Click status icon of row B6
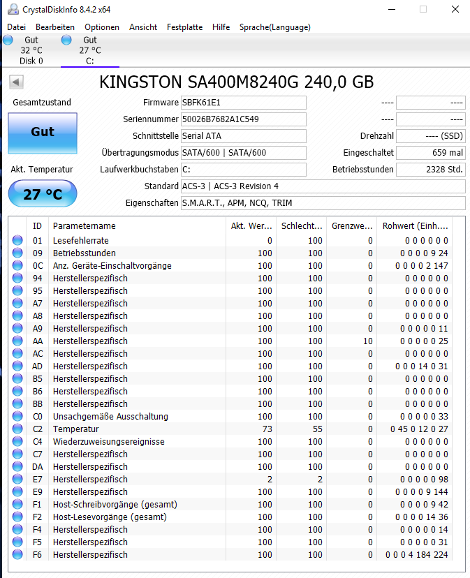 [x=17, y=391]
